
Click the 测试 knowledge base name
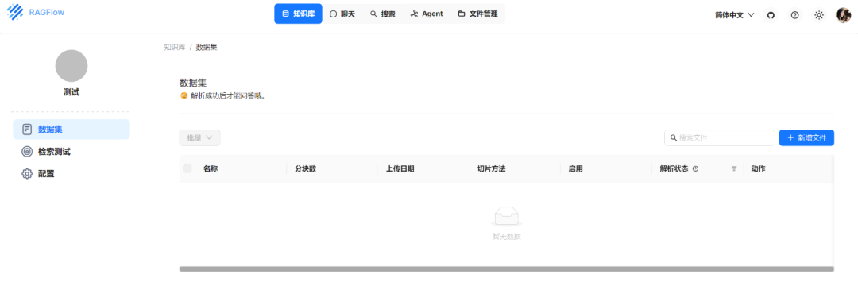71,92
